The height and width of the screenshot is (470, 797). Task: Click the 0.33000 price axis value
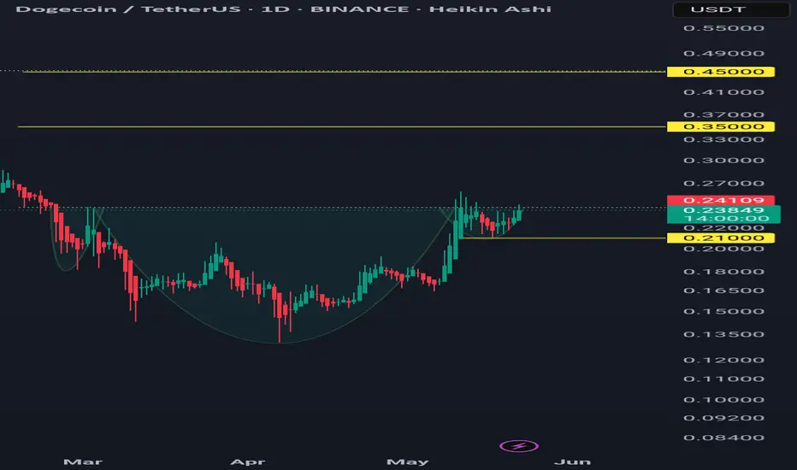pyautogui.click(x=723, y=140)
